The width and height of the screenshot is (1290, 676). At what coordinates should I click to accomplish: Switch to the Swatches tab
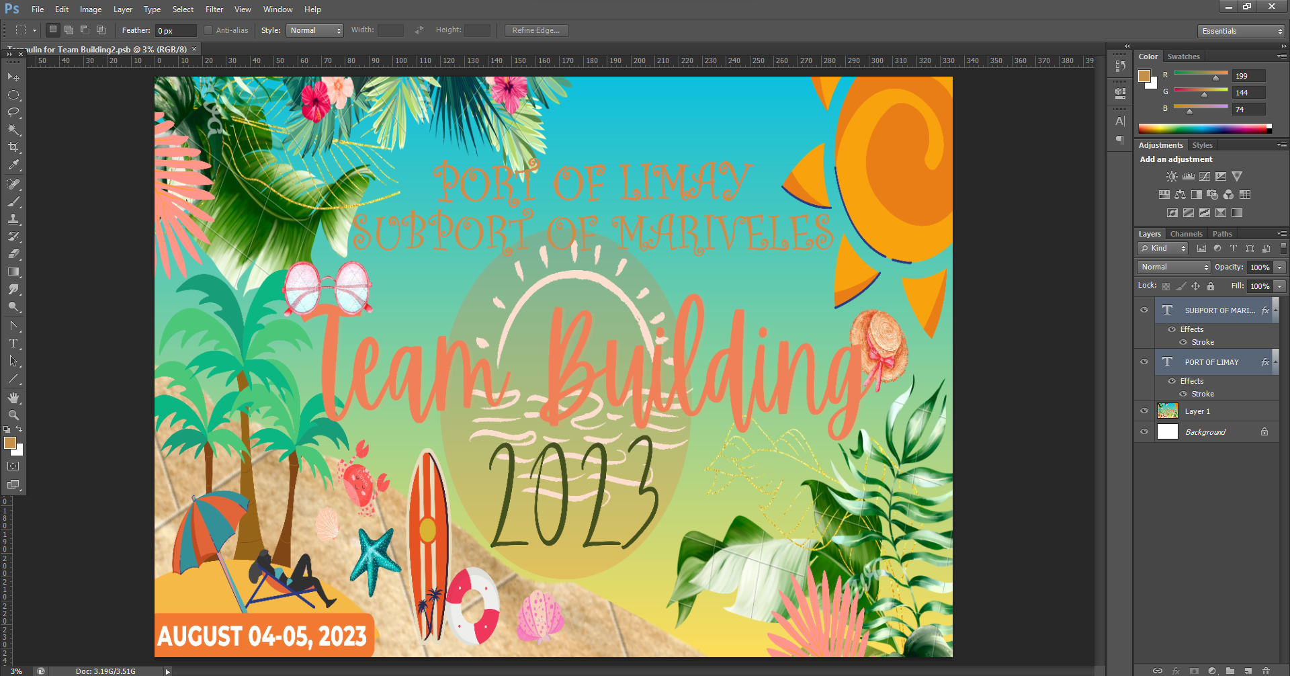click(x=1183, y=56)
